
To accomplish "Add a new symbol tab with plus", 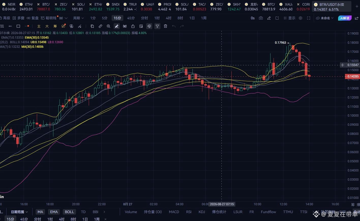I will pos(357,7).
